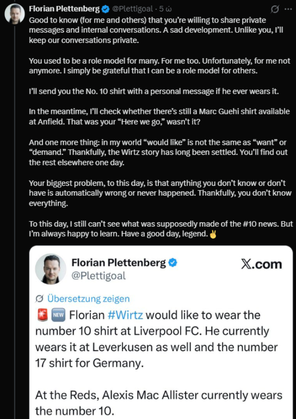Viewport: 296px width, 419px height.
Task: Open the three-dots more menu
Action: 288,9
